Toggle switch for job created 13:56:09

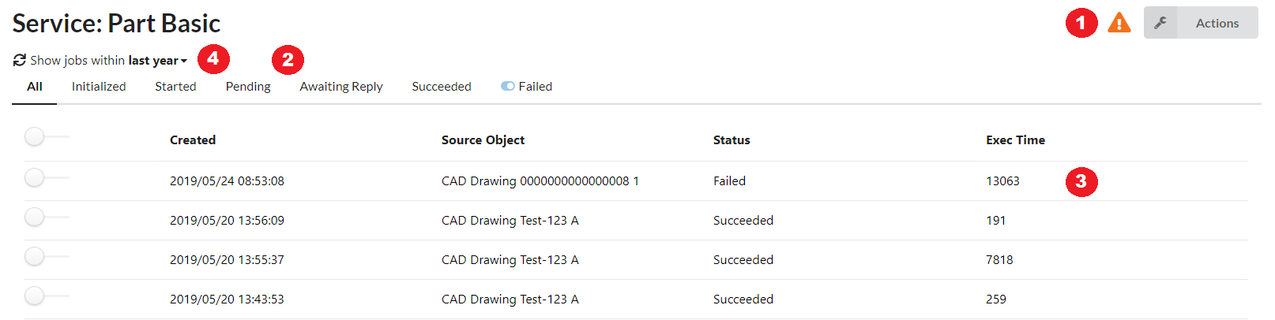pyautogui.click(x=36, y=218)
